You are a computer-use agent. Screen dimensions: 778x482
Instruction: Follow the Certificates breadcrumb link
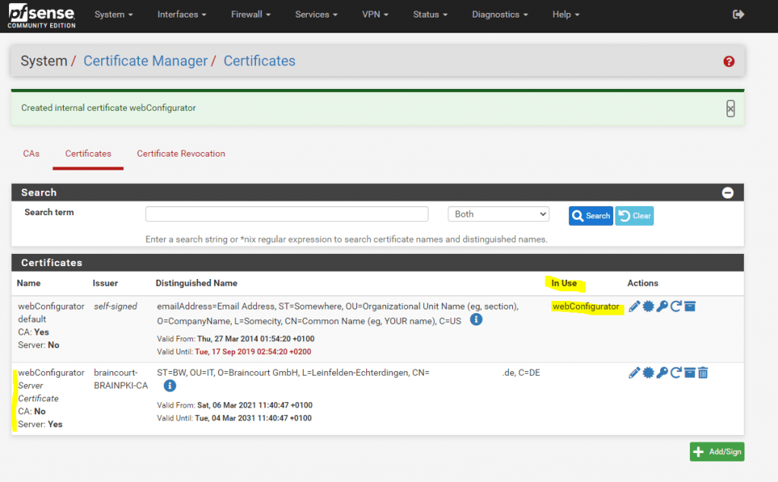click(x=259, y=61)
